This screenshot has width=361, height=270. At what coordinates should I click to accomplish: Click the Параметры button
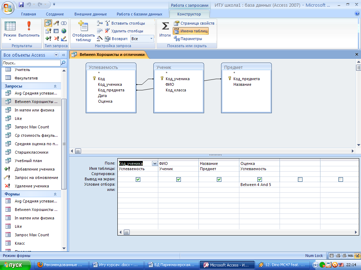tap(188, 39)
